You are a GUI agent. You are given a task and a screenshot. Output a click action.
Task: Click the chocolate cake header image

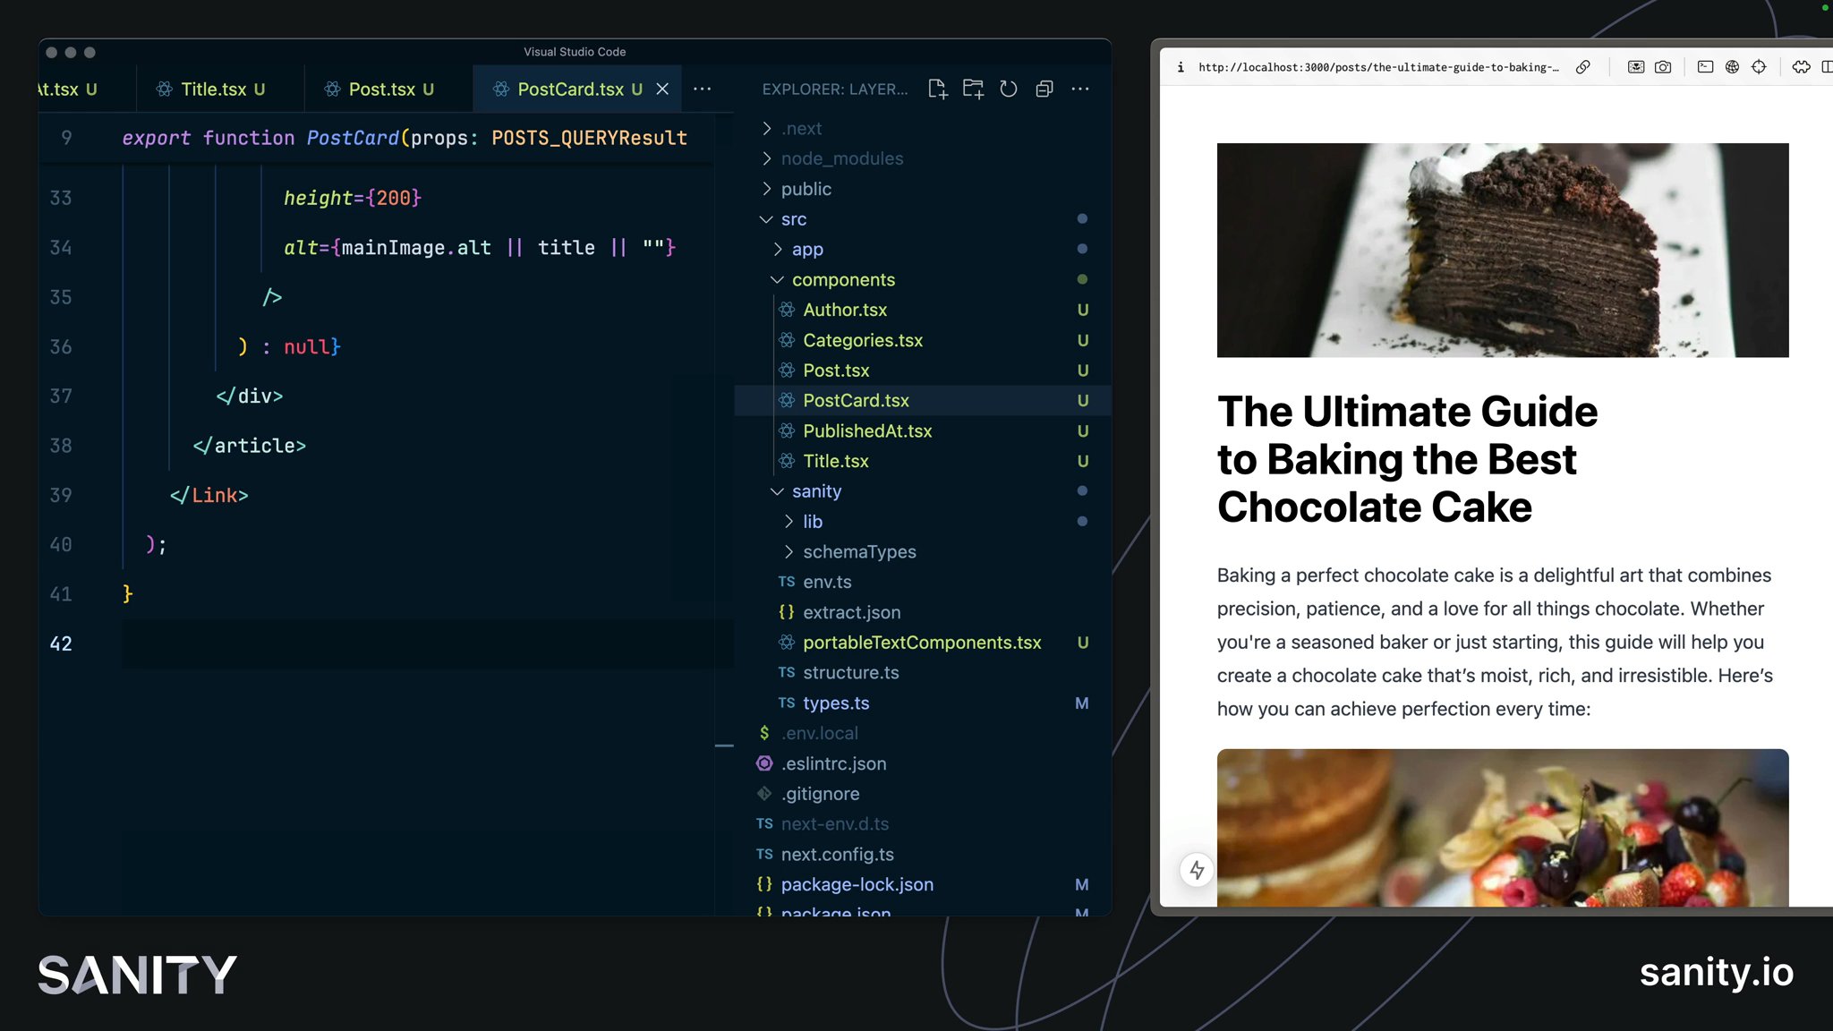(x=1502, y=250)
